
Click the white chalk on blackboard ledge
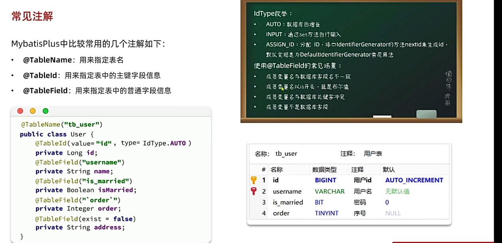click(x=382, y=117)
